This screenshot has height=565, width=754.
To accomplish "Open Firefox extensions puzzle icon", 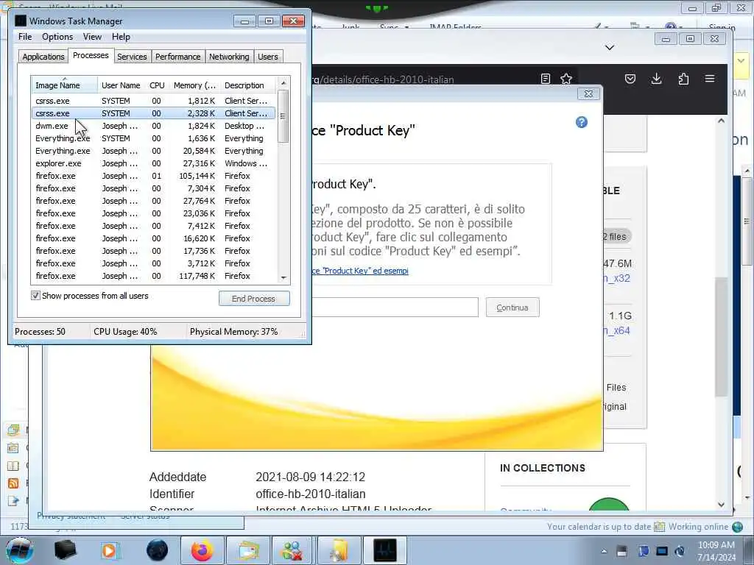I will [x=683, y=79].
